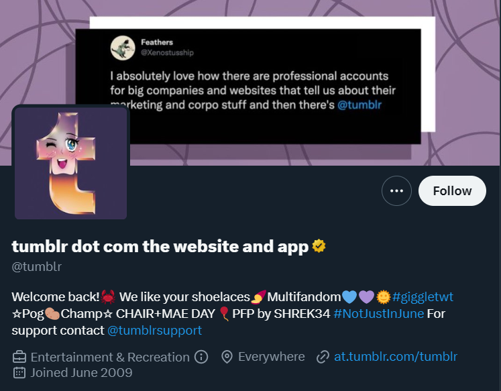Screen dimensions: 501x391
Task: Click the profile display name heading
Action: click(160, 246)
